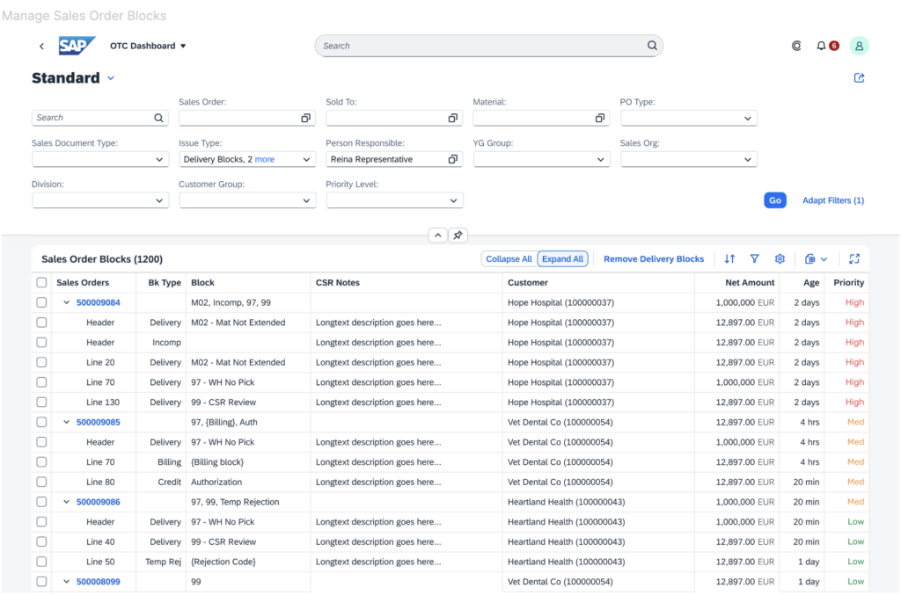The image size is (901, 595).
Task: Click the magnifier in the top search bar
Action: [x=652, y=46]
